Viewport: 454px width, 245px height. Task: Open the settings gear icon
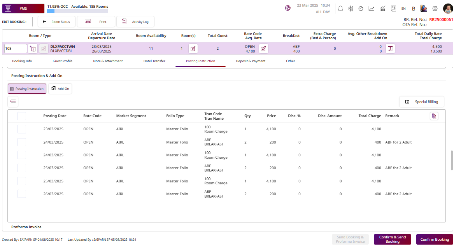tap(435, 9)
